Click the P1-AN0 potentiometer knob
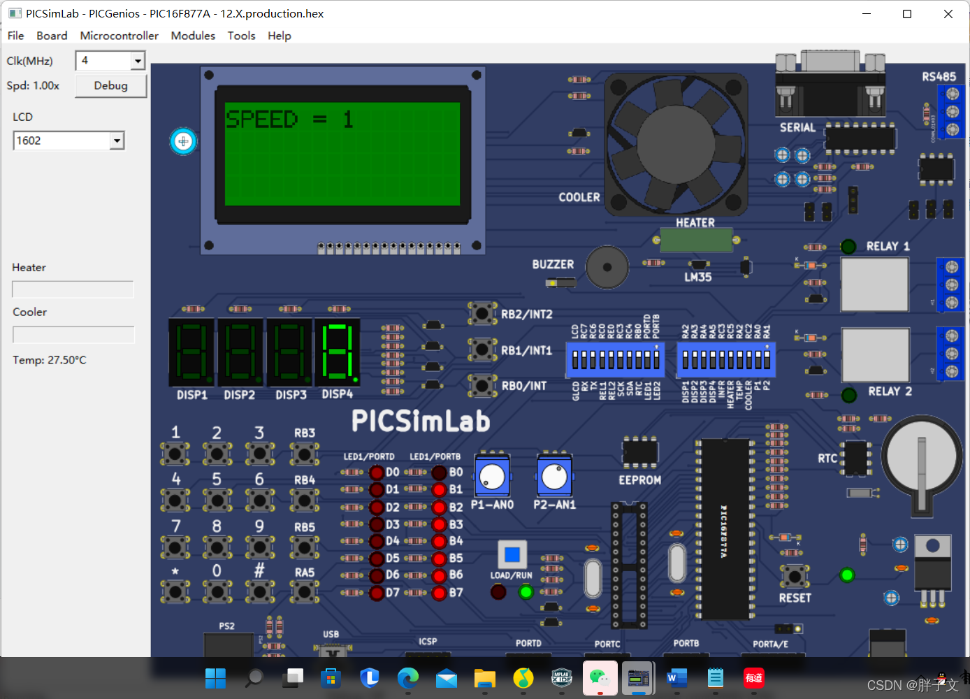 tap(493, 477)
